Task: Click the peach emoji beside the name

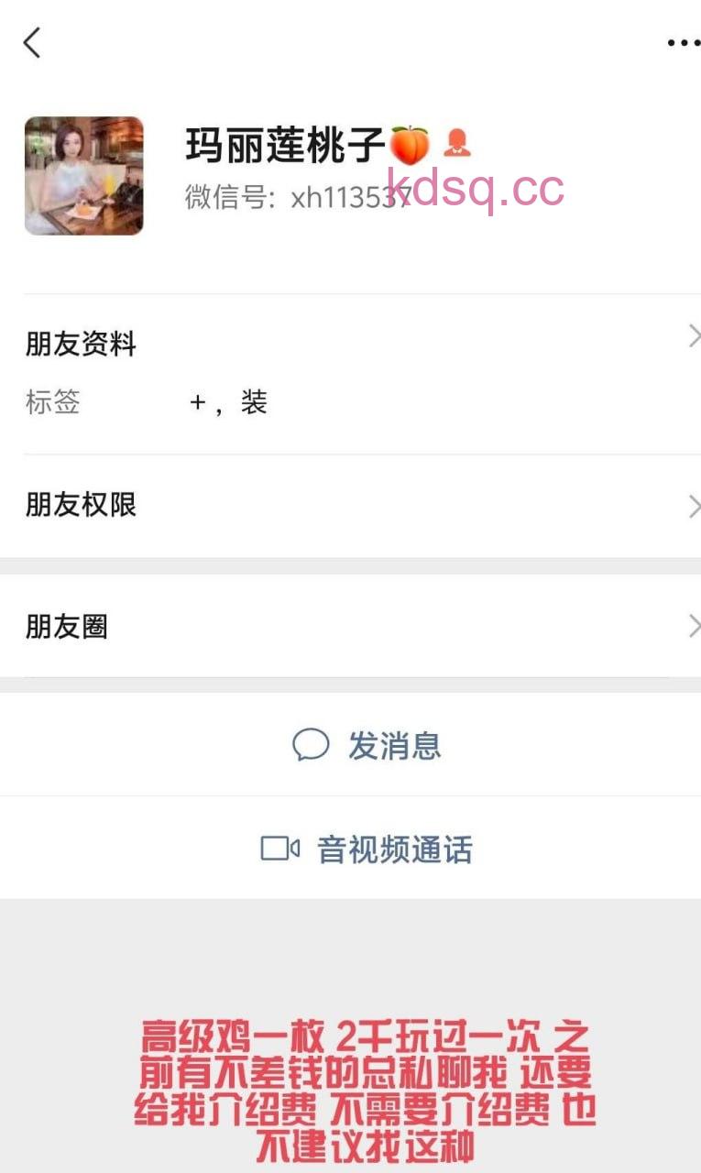Action: pyautogui.click(x=410, y=145)
